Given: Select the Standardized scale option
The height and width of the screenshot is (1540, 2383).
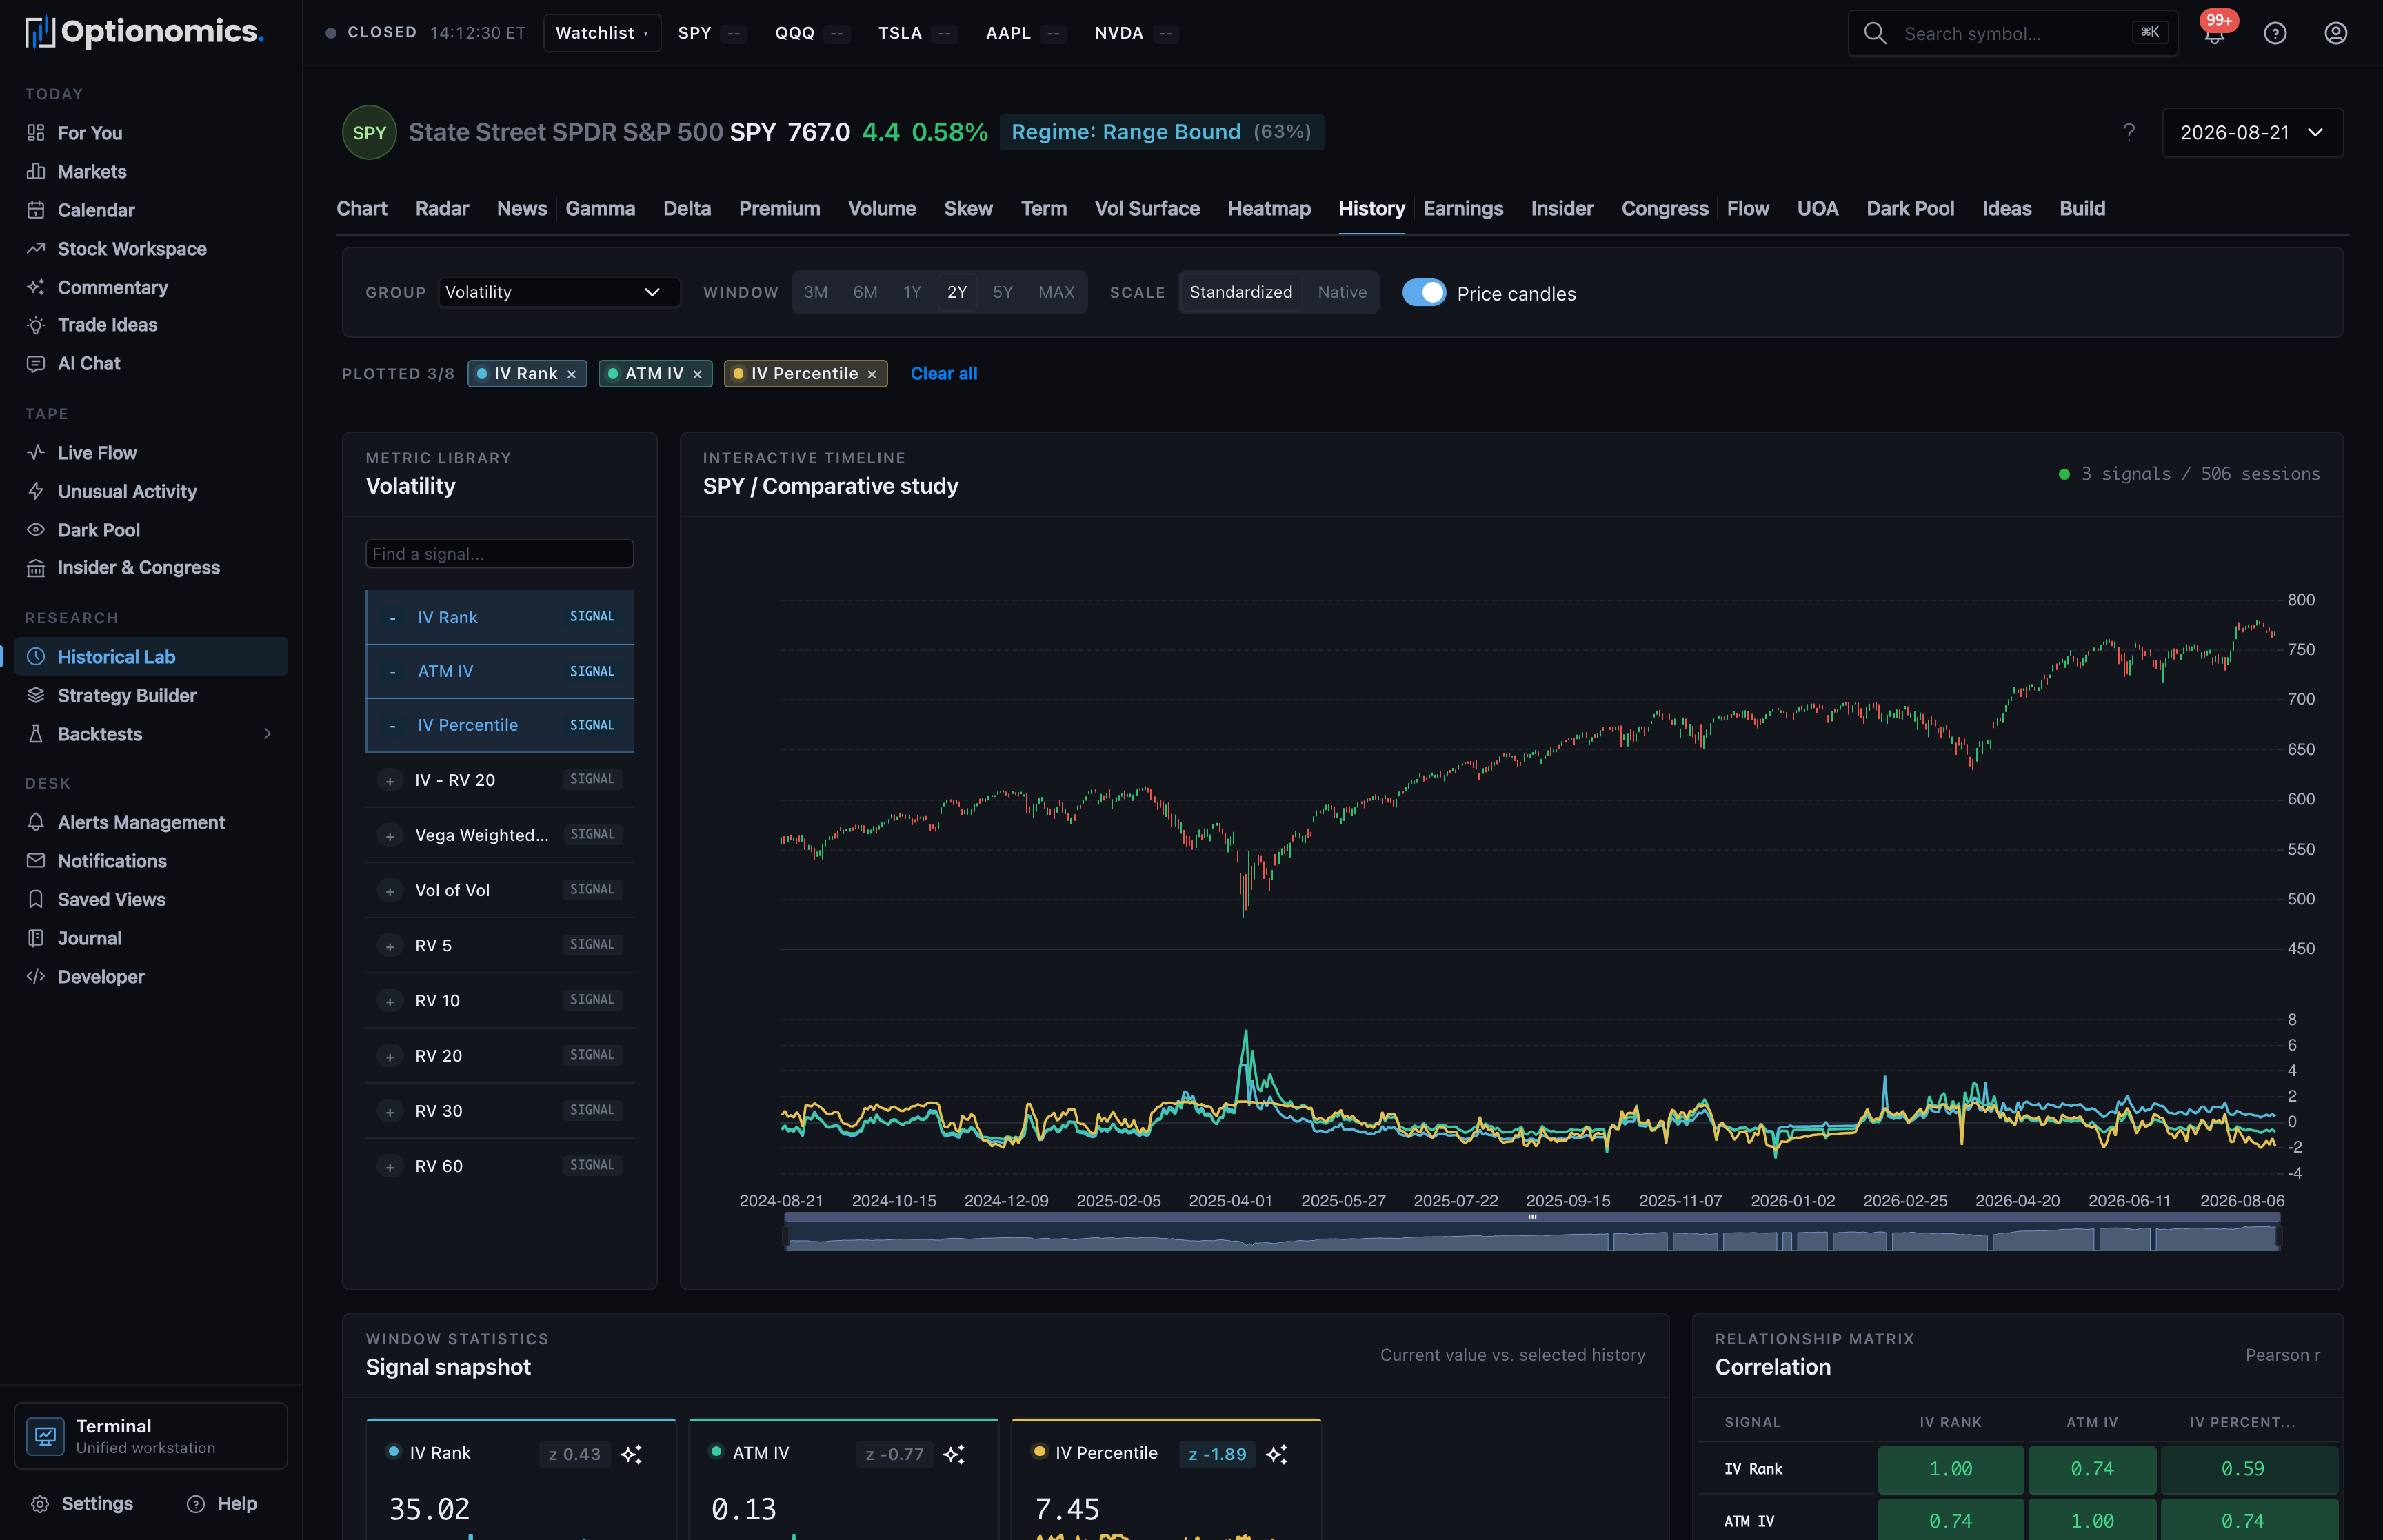Looking at the screenshot, I should coord(1240,292).
